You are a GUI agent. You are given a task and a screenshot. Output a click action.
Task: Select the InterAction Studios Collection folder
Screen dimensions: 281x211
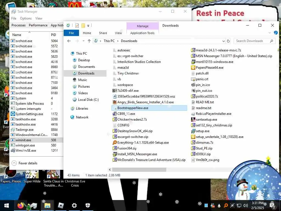coord(139,62)
